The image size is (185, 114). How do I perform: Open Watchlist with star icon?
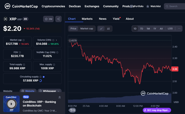click(154, 6)
